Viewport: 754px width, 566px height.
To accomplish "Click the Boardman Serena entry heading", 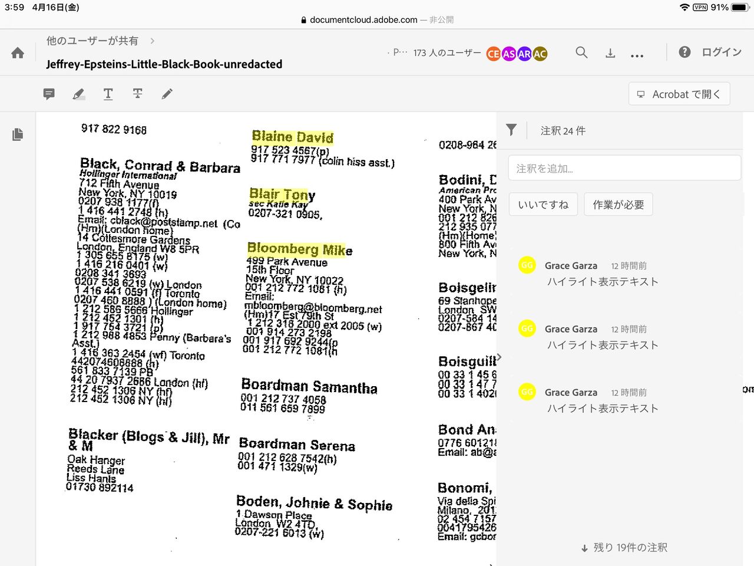I will click(297, 445).
